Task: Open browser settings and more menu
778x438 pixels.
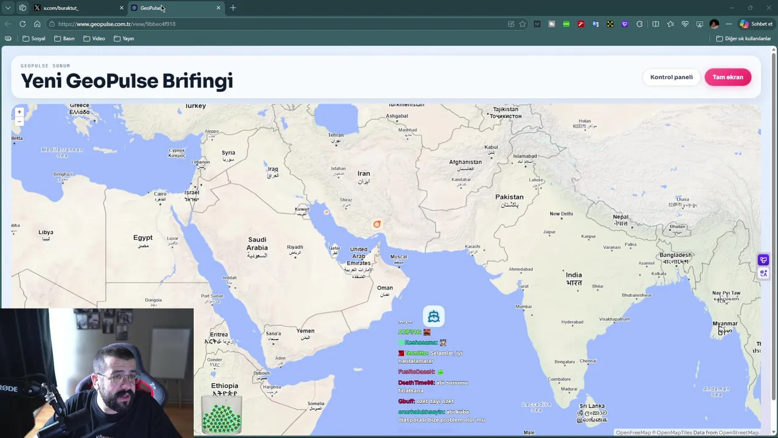Action: [x=729, y=24]
